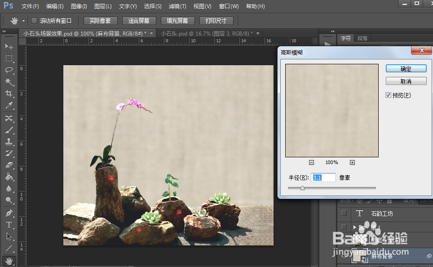The image size is (433, 267).
Task: Expand the collapsed toolbox double-arrow
Action: point(4,31)
